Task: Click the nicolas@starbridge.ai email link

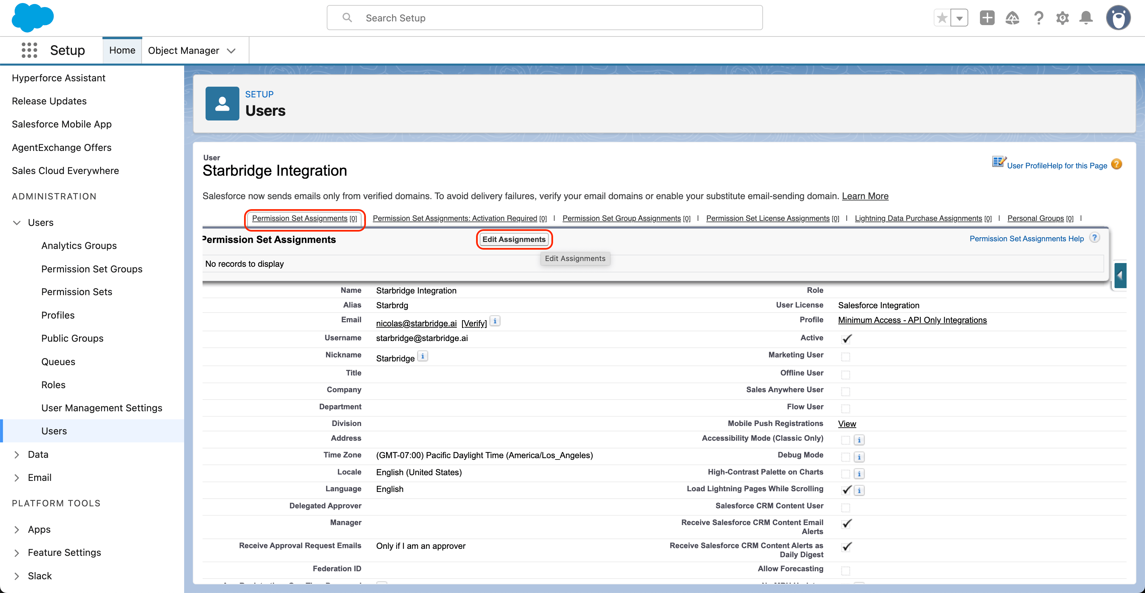Action: [x=416, y=323]
